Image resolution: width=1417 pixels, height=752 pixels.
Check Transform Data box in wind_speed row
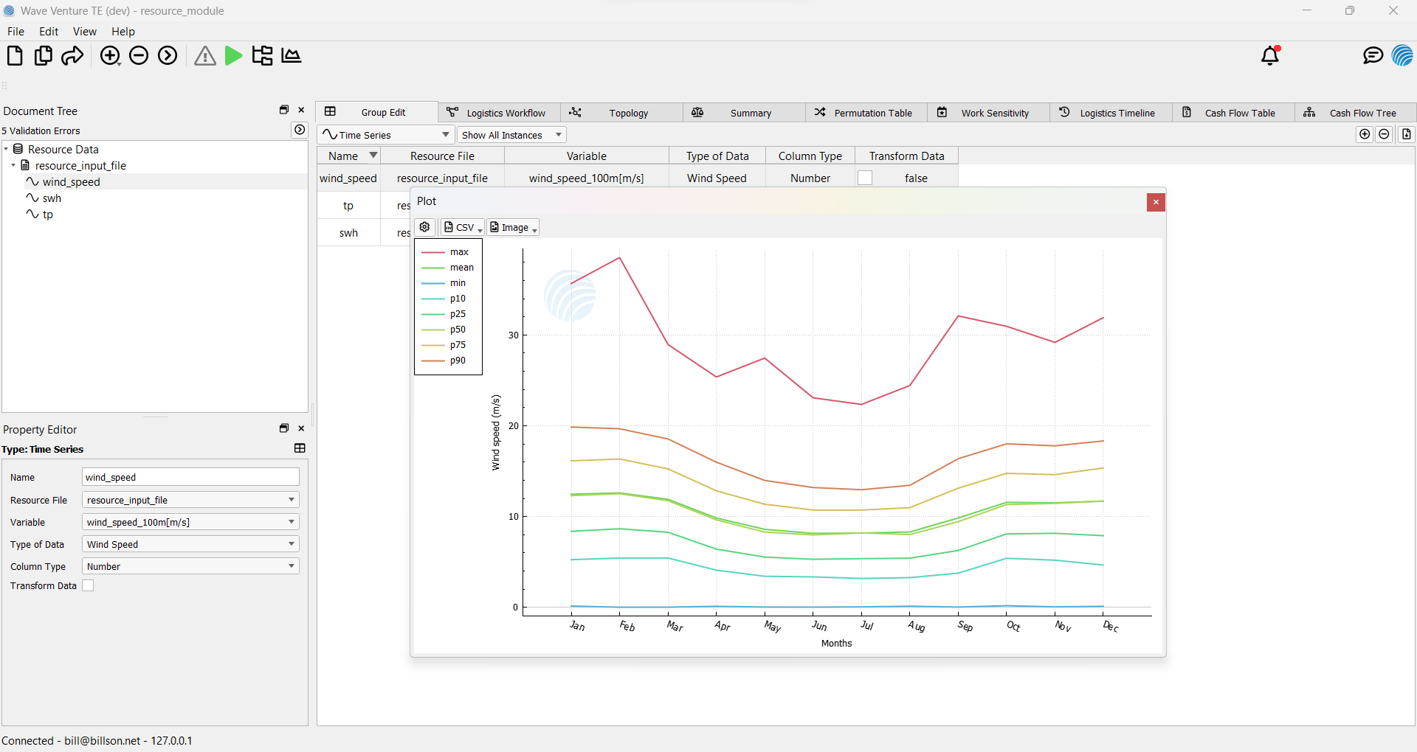865,178
